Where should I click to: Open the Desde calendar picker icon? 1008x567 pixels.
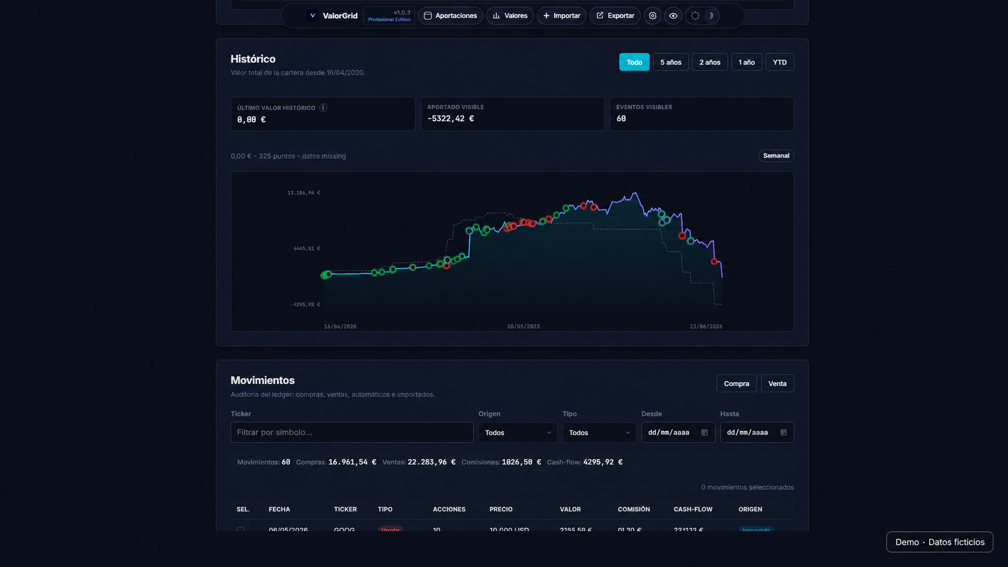click(704, 432)
